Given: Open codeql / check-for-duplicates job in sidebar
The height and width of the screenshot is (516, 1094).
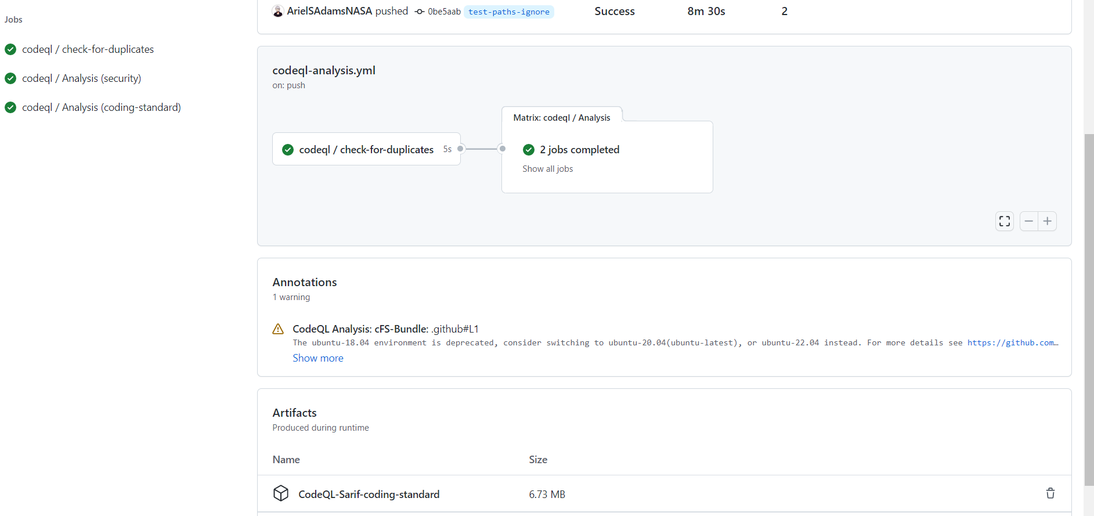Looking at the screenshot, I should [88, 49].
